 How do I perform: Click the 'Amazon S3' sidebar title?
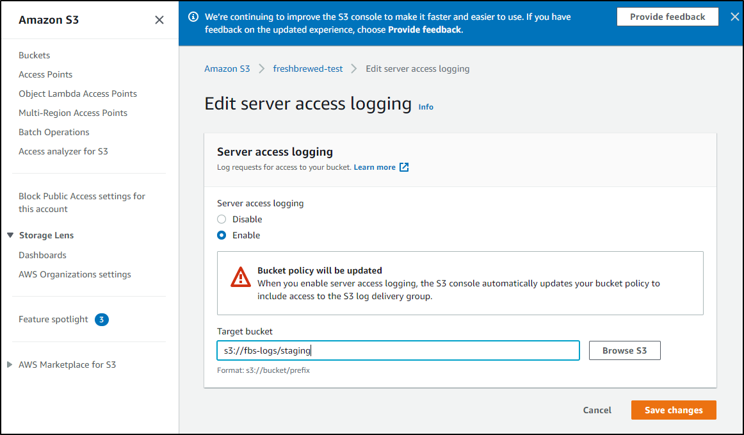49,20
